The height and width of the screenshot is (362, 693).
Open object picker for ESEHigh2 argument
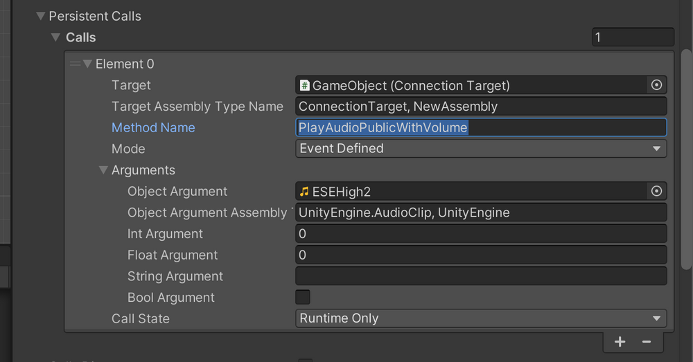pyautogui.click(x=656, y=191)
